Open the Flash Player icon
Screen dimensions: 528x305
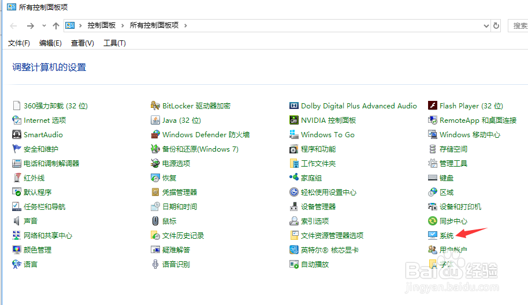[433, 106]
